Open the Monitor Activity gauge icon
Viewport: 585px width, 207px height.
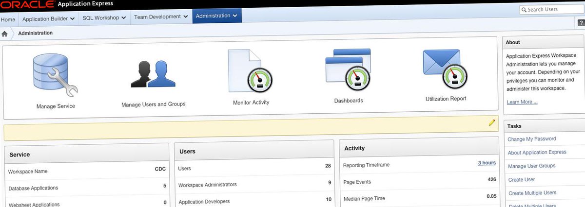click(250, 71)
